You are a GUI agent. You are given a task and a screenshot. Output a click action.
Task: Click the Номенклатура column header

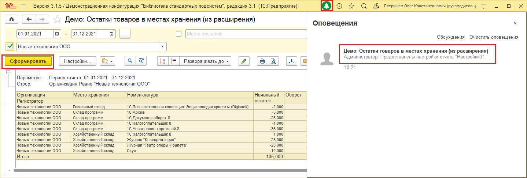(x=189, y=95)
